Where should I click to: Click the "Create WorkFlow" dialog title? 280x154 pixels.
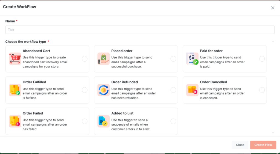(x=19, y=7)
